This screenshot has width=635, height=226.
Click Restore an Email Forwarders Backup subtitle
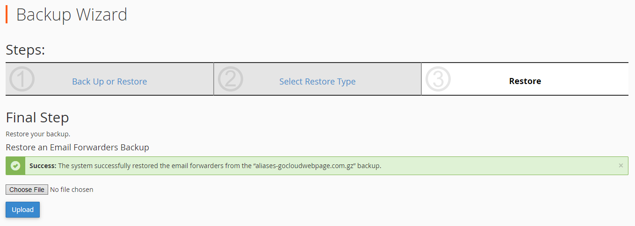pyautogui.click(x=77, y=147)
